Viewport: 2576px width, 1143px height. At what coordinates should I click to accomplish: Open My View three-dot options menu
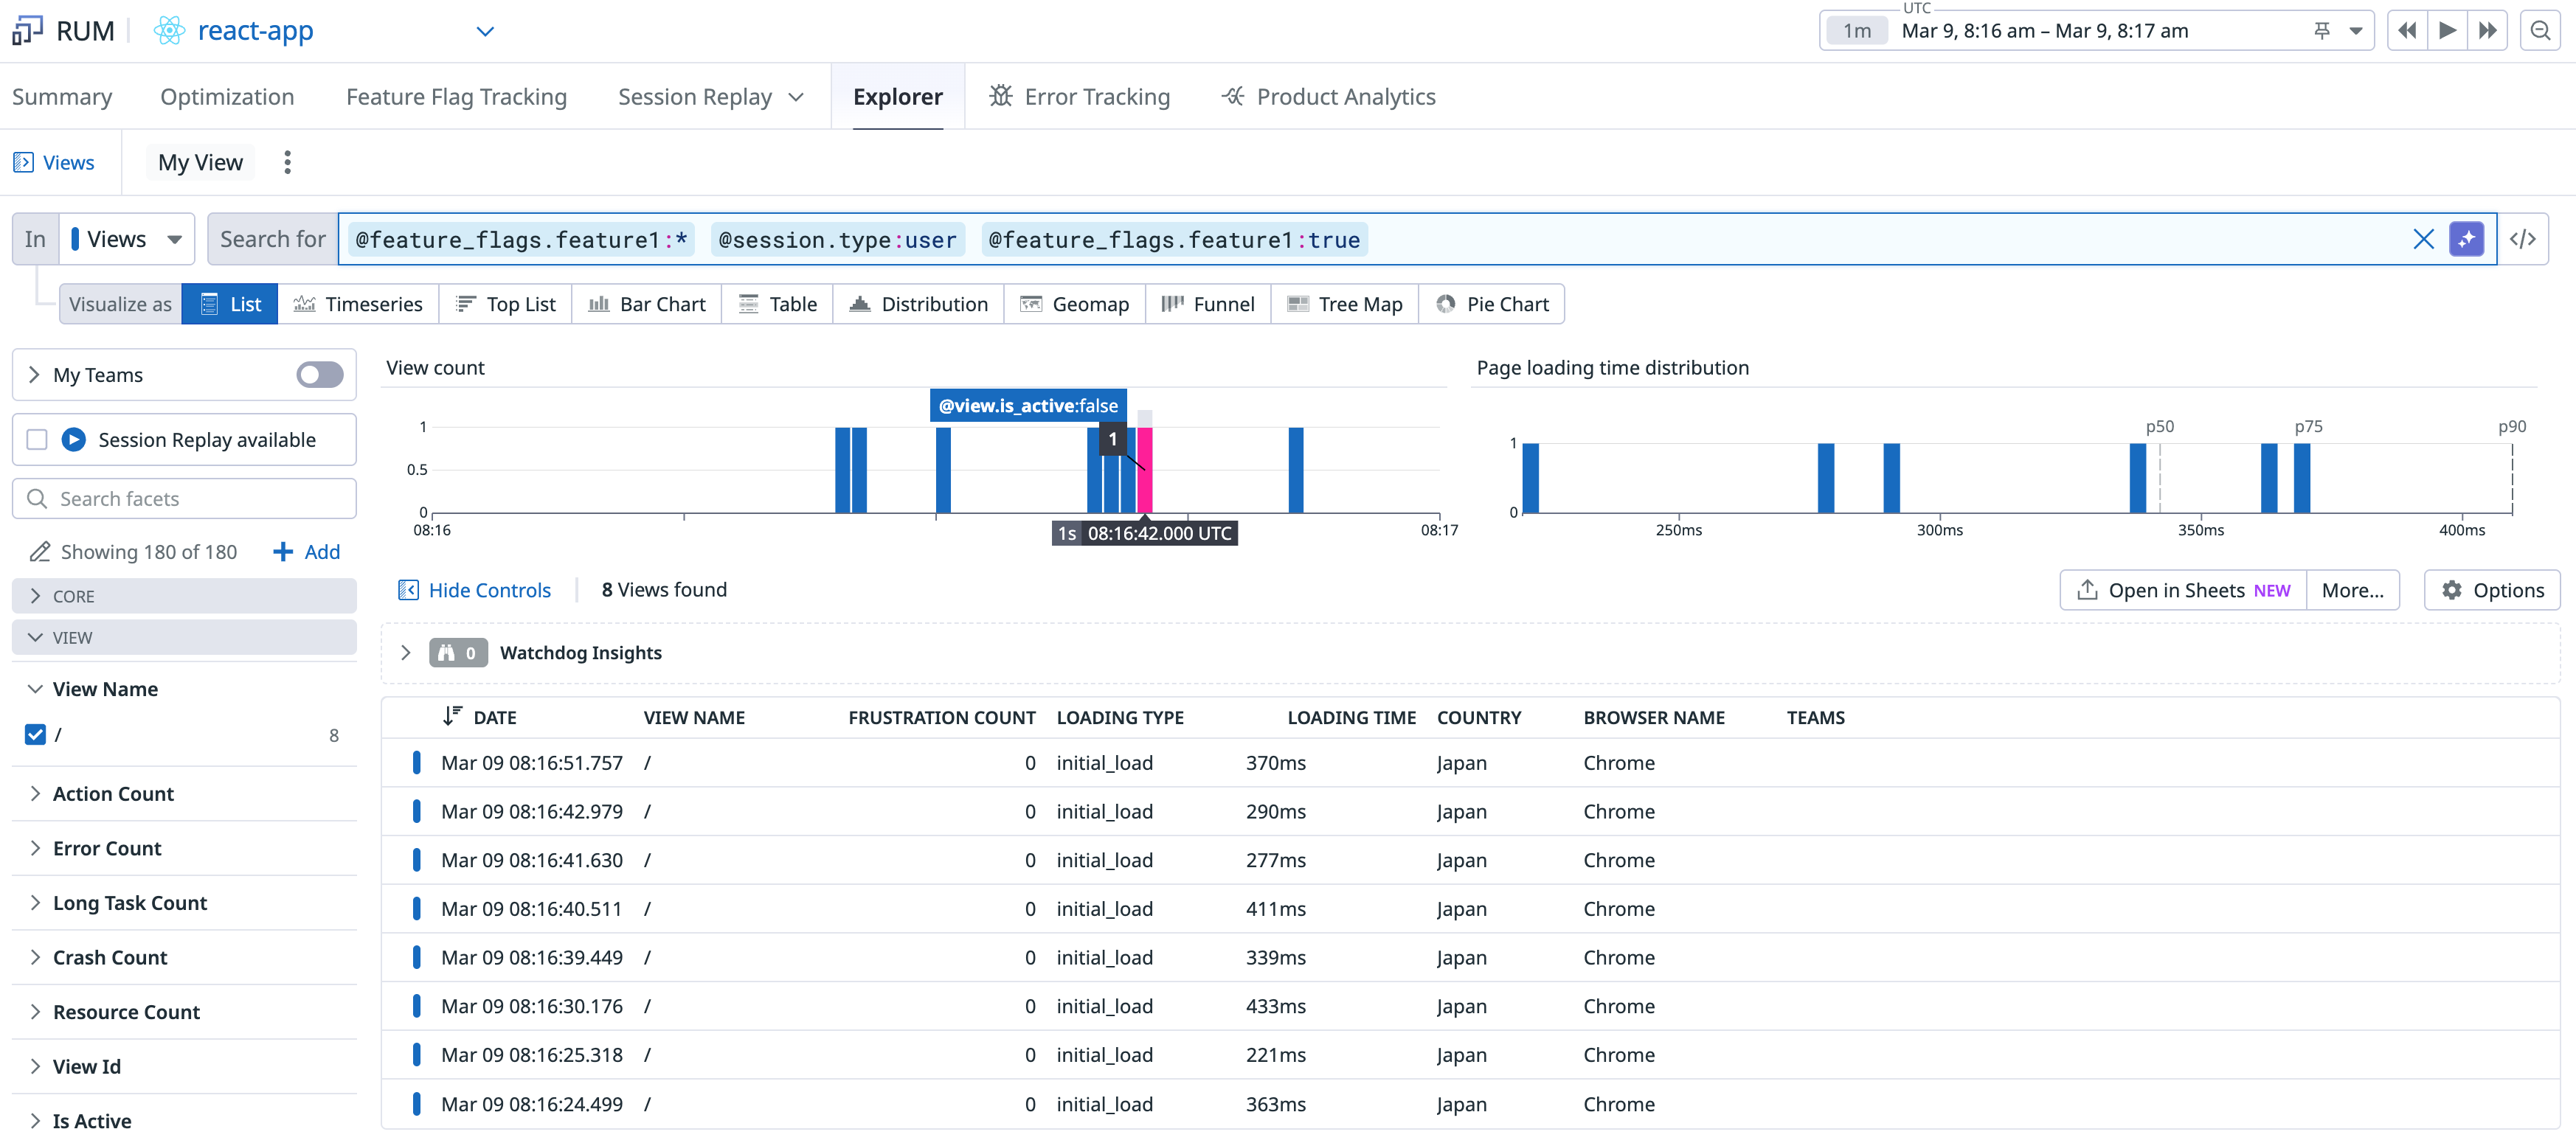287,162
